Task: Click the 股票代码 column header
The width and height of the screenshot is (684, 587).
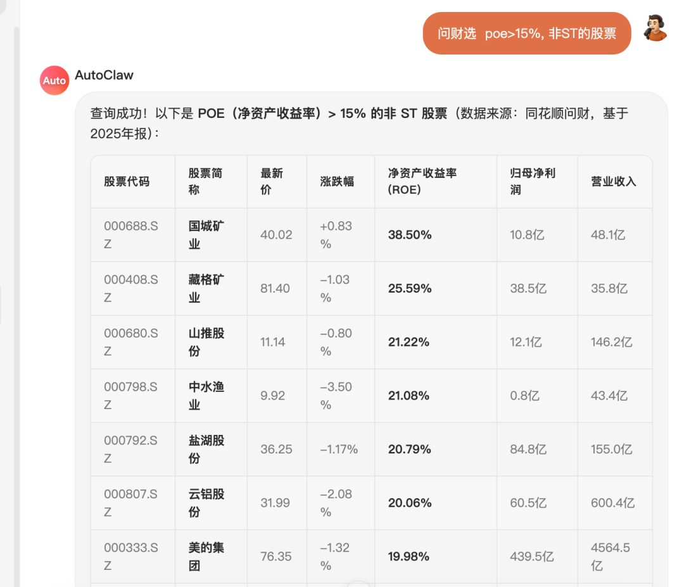Action: [127, 182]
